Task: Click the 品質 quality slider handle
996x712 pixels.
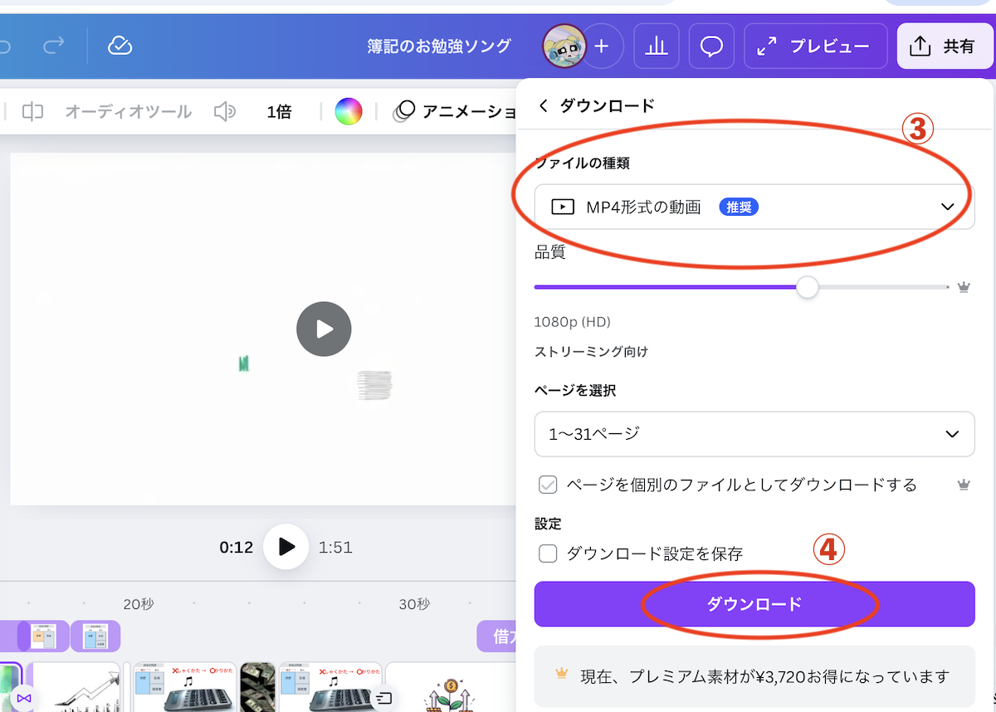Action: pyautogui.click(x=807, y=287)
